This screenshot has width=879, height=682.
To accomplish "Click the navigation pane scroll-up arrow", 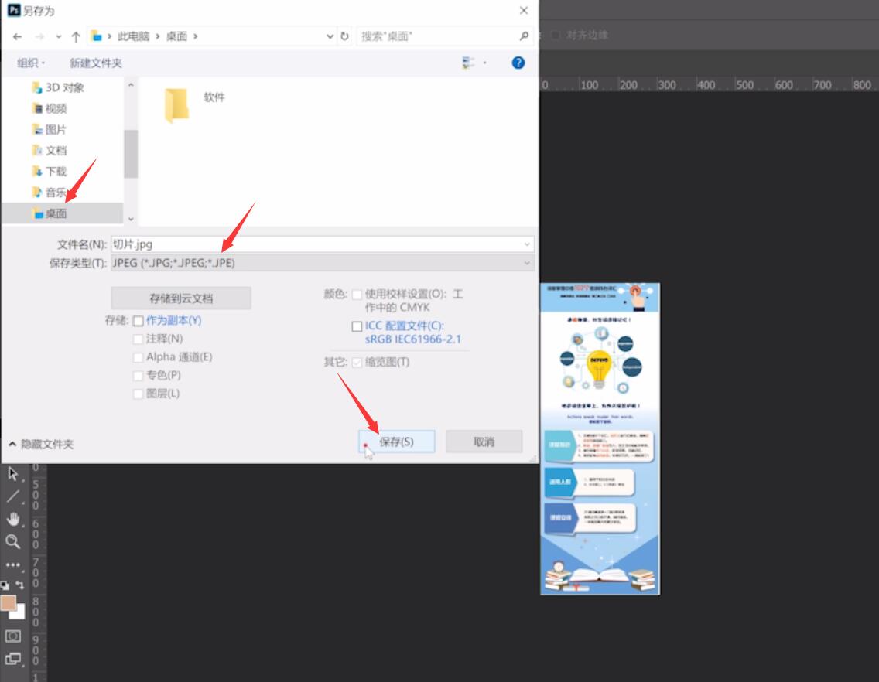I will [x=131, y=85].
